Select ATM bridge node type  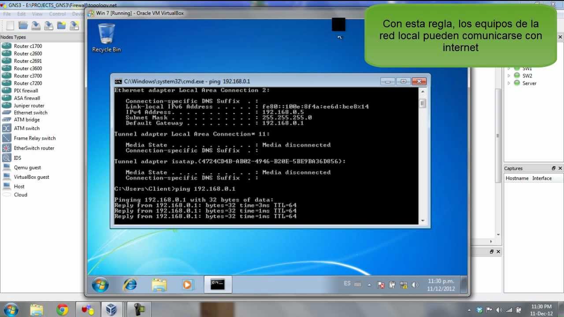point(27,120)
